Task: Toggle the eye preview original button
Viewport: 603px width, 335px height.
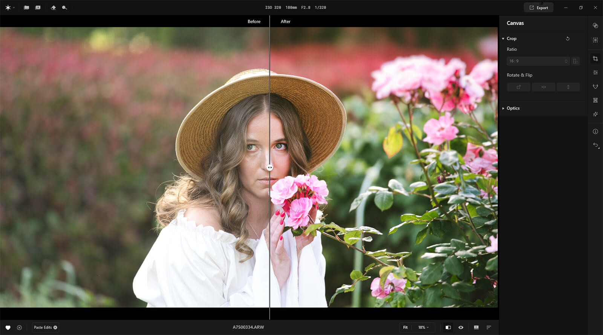Action: pos(461,327)
